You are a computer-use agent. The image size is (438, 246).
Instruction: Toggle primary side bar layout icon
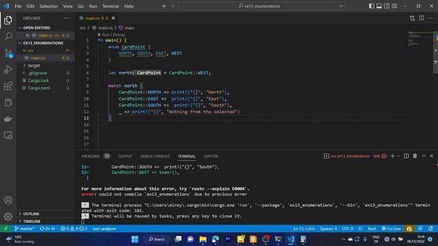point(372,6)
